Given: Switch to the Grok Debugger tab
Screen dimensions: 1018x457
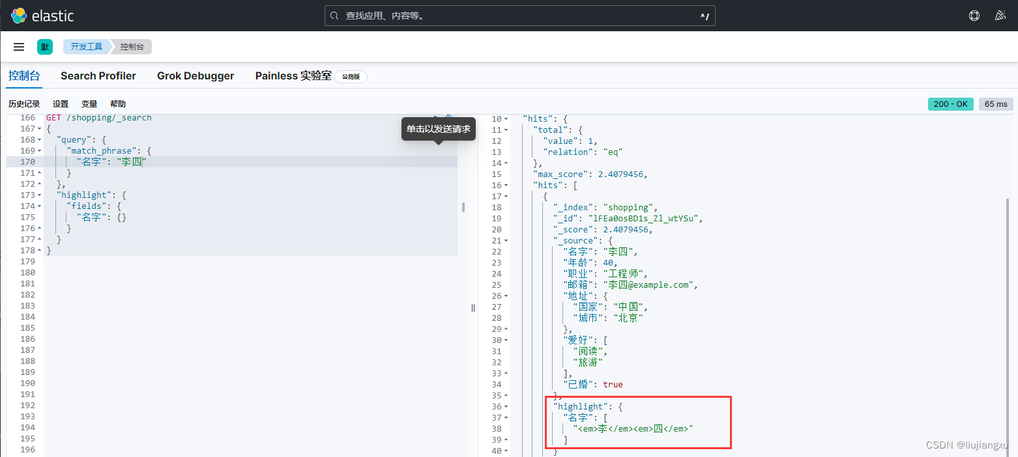Looking at the screenshot, I should click(x=196, y=76).
